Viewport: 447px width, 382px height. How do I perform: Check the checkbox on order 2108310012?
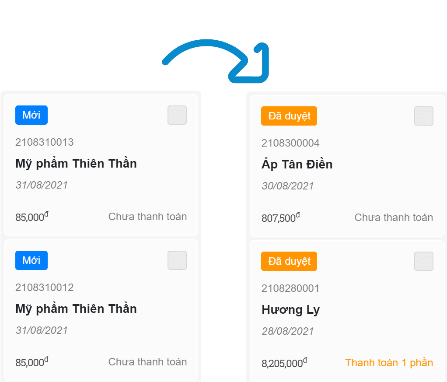tap(177, 260)
